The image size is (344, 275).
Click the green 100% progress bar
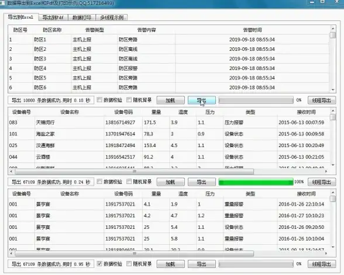[x=256, y=182]
